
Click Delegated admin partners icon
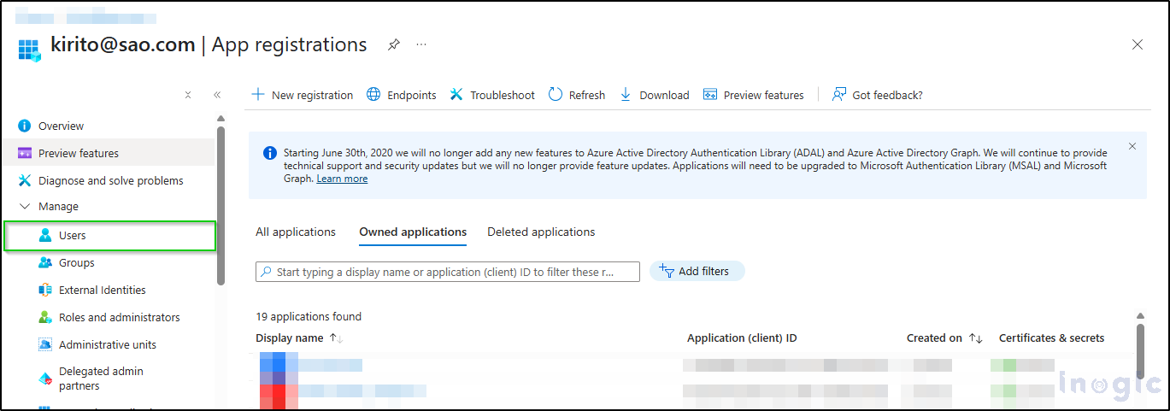click(x=45, y=379)
